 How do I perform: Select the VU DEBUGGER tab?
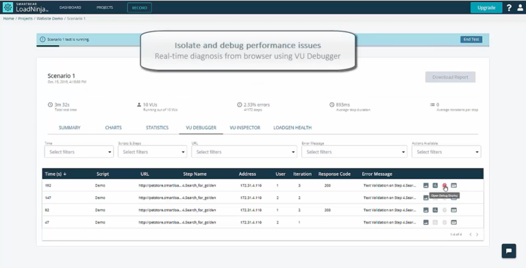(x=201, y=128)
